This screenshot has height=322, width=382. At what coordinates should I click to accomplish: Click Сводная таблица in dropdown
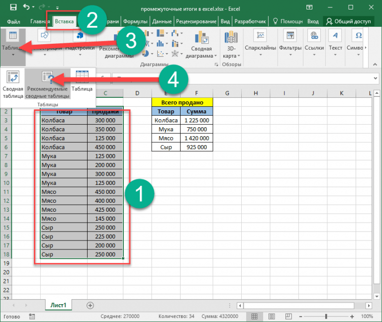pos(12,84)
